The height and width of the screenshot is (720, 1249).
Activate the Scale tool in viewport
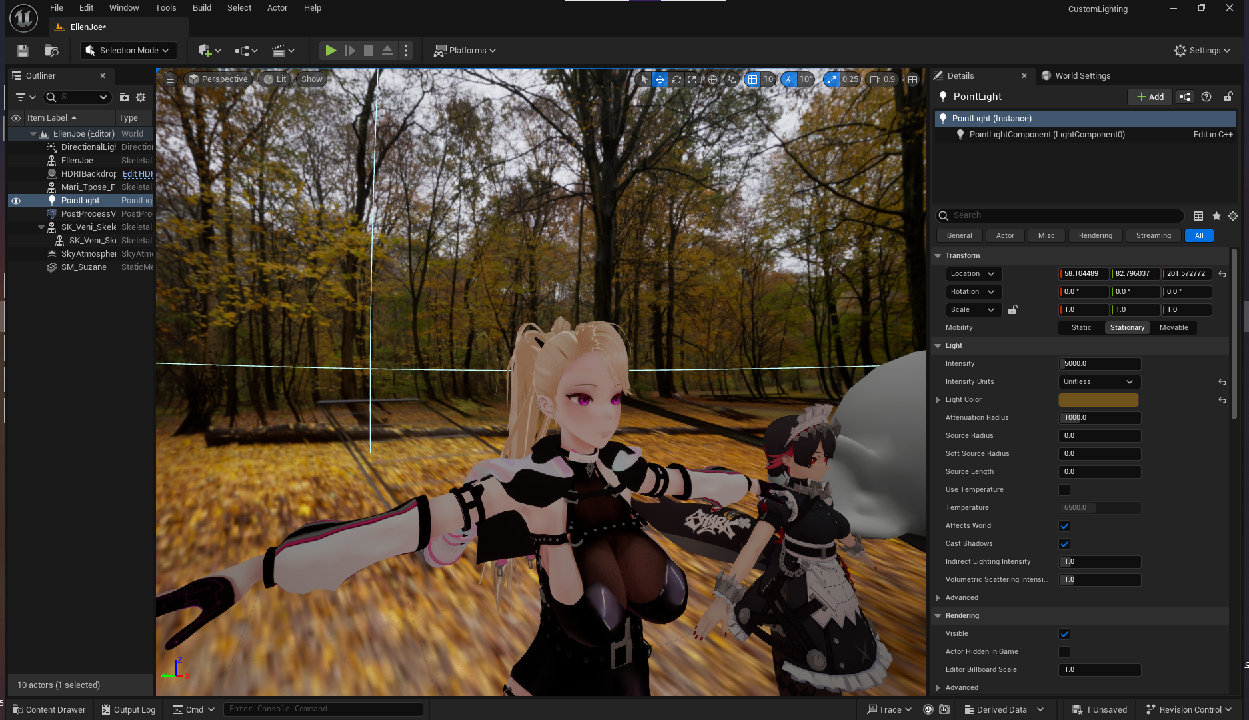692,79
